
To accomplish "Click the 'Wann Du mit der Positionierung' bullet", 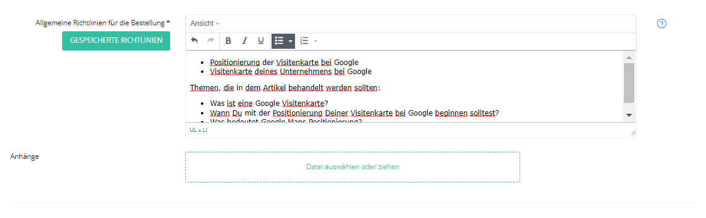I will (354, 113).
